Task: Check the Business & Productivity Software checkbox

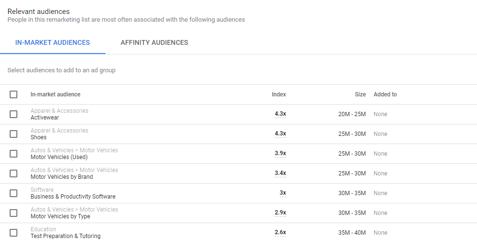Action: 13,193
